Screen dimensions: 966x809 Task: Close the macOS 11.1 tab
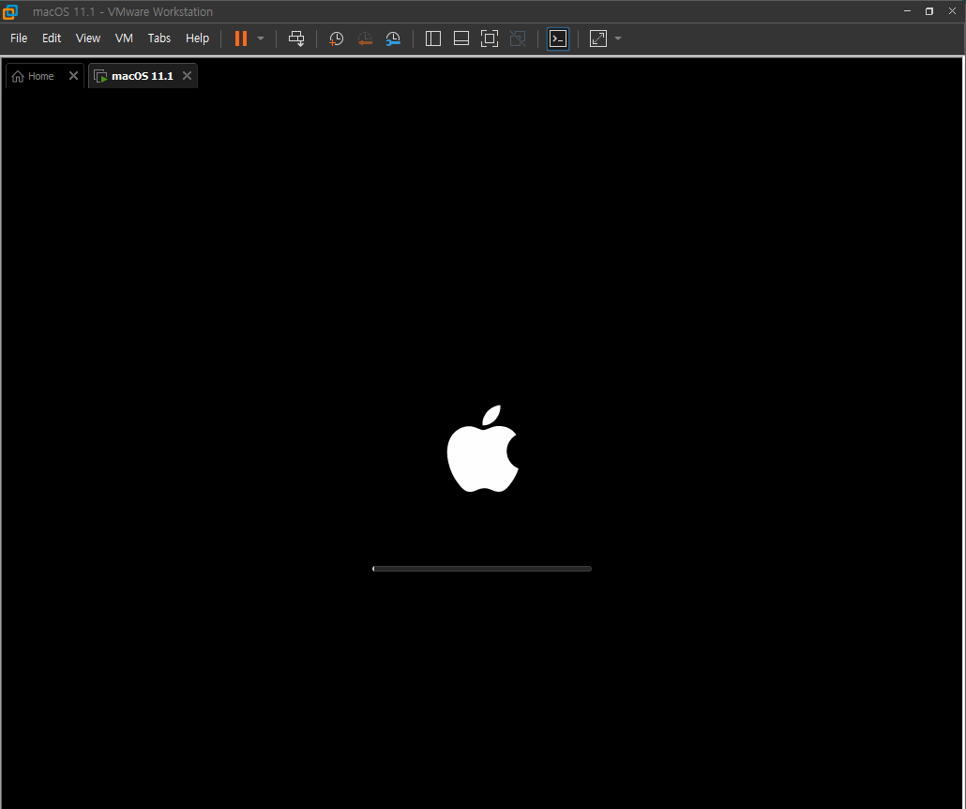pyautogui.click(x=188, y=75)
